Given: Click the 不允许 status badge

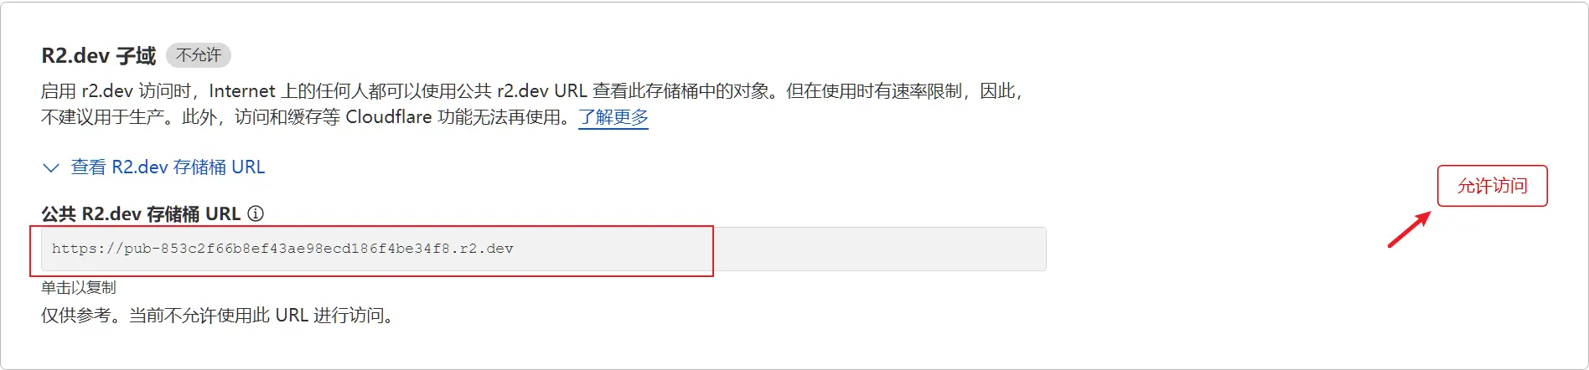Looking at the screenshot, I should tap(199, 55).
